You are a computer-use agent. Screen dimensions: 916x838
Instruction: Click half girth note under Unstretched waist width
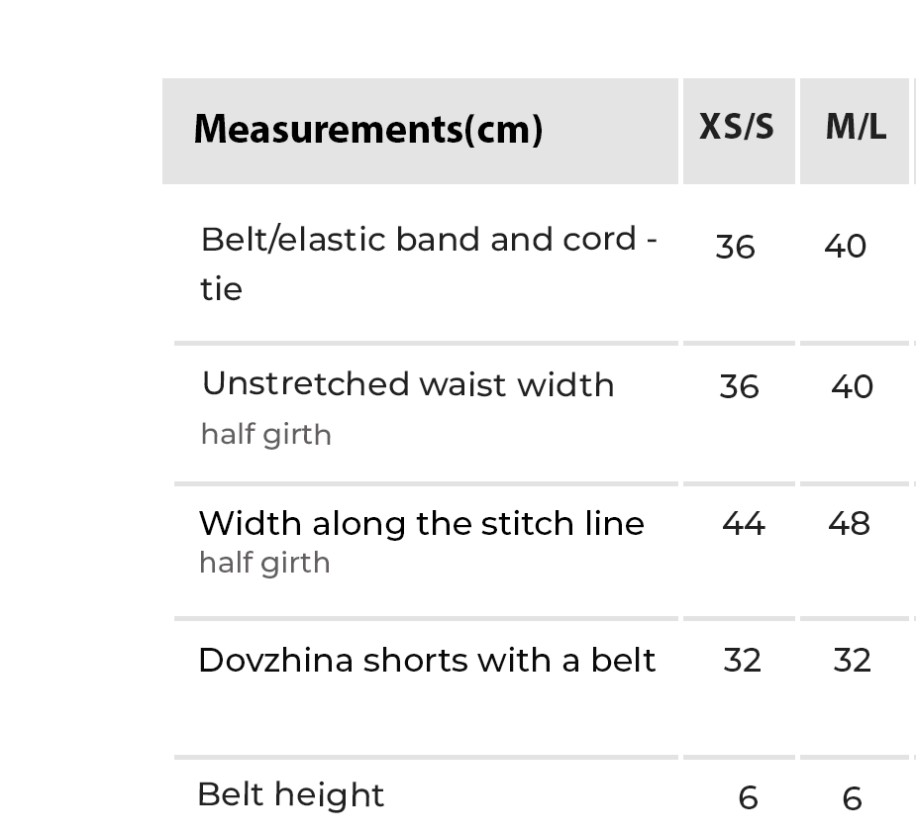265,434
